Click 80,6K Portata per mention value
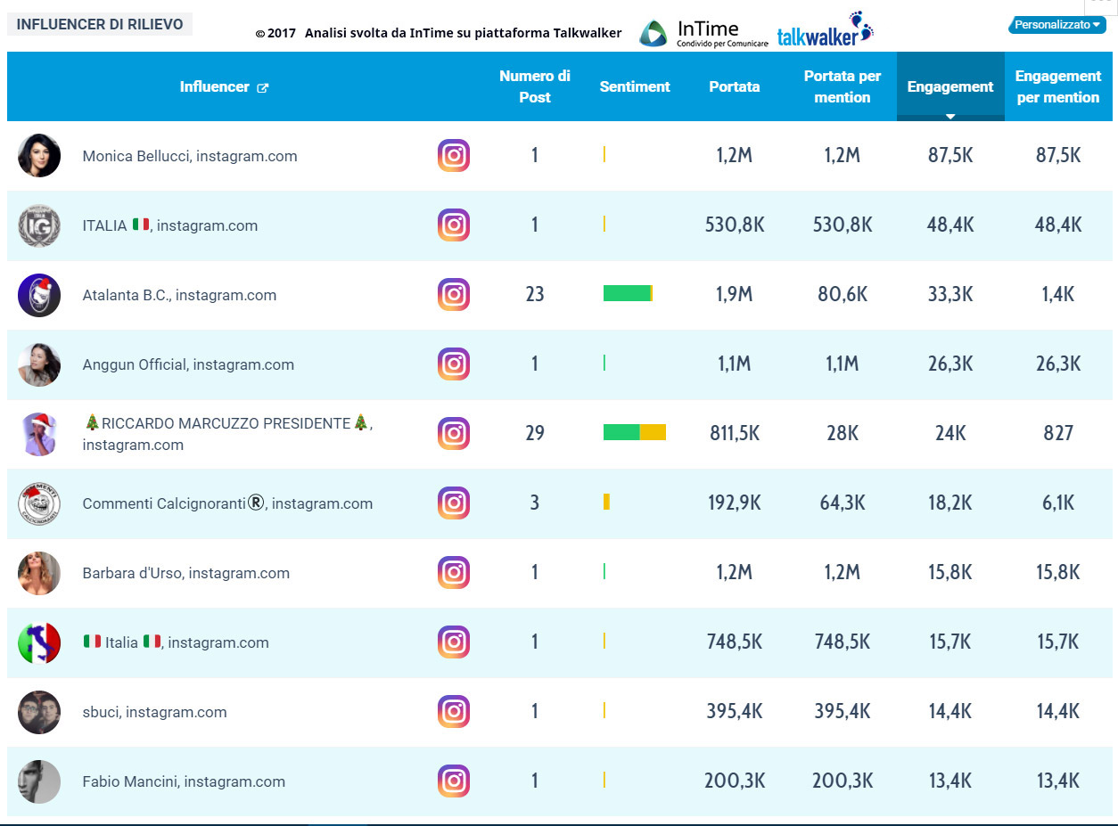The image size is (1118, 826). click(843, 294)
